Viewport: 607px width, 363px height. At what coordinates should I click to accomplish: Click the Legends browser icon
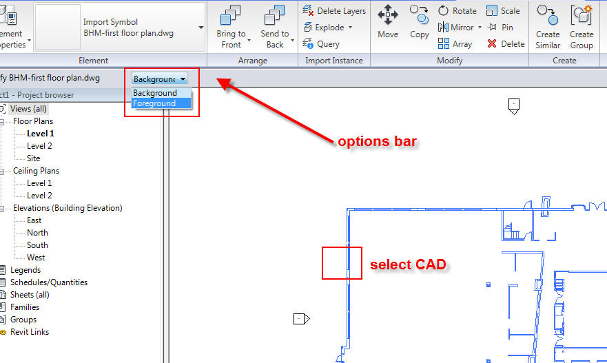coord(3,270)
